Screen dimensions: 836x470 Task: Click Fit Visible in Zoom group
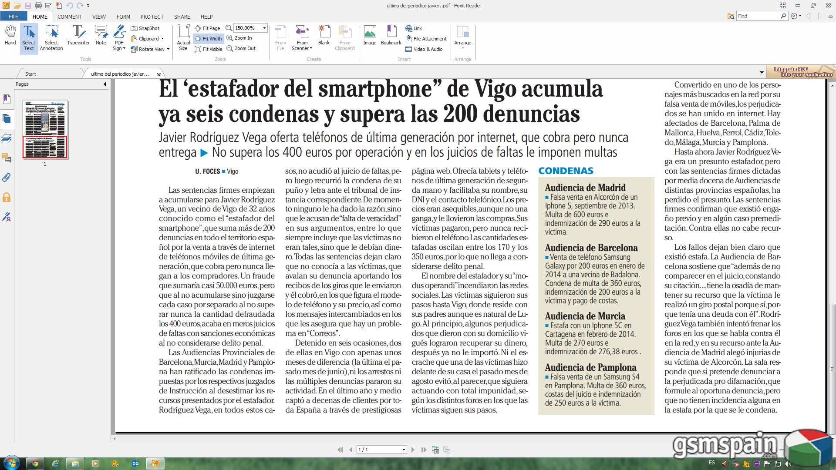point(209,49)
